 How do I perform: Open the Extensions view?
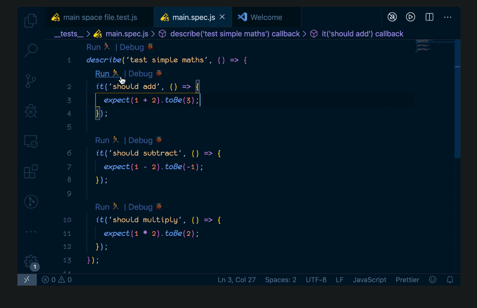(31, 171)
